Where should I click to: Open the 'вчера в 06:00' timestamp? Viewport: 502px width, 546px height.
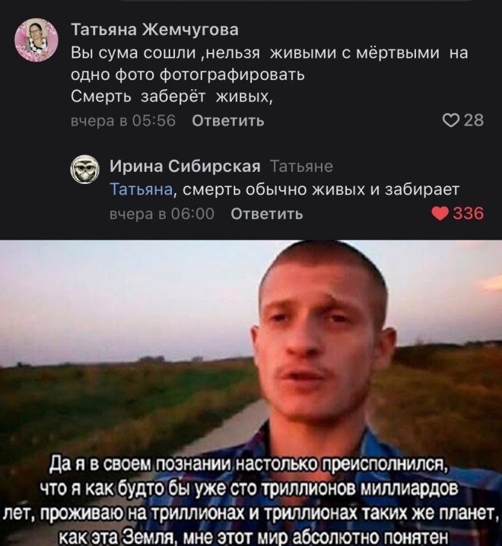(162, 214)
